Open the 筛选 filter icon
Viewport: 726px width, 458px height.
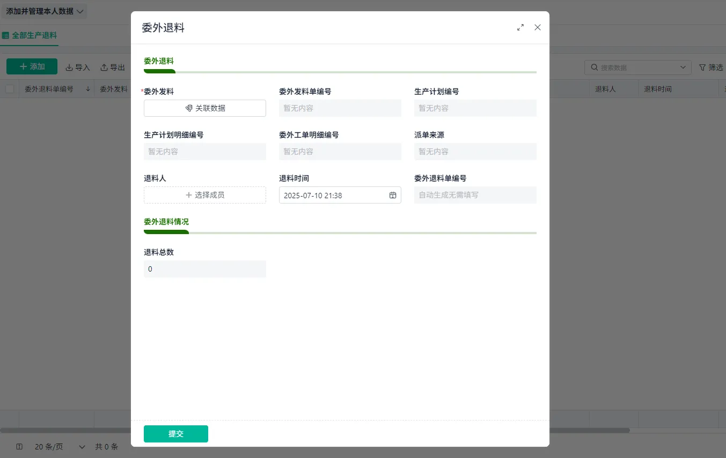pos(702,67)
